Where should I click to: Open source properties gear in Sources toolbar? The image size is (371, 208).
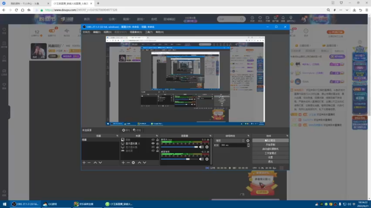pos(133,163)
